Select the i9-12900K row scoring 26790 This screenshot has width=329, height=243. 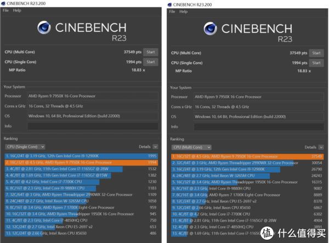pos(247,169)
